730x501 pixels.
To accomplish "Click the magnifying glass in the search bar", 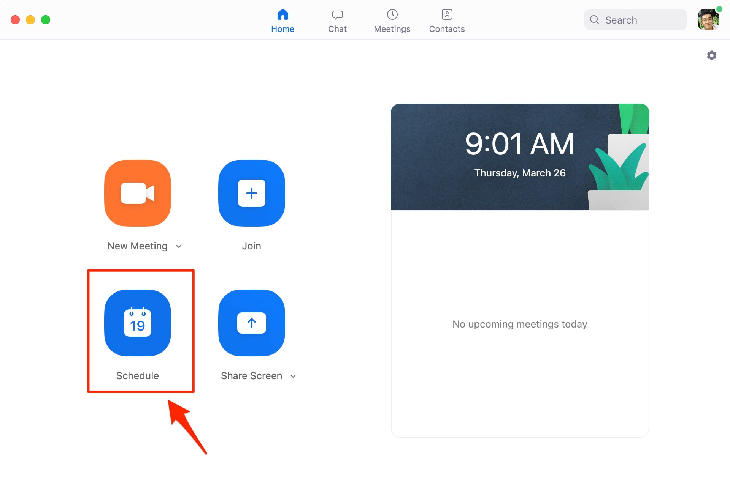I will tap(595, 20).
